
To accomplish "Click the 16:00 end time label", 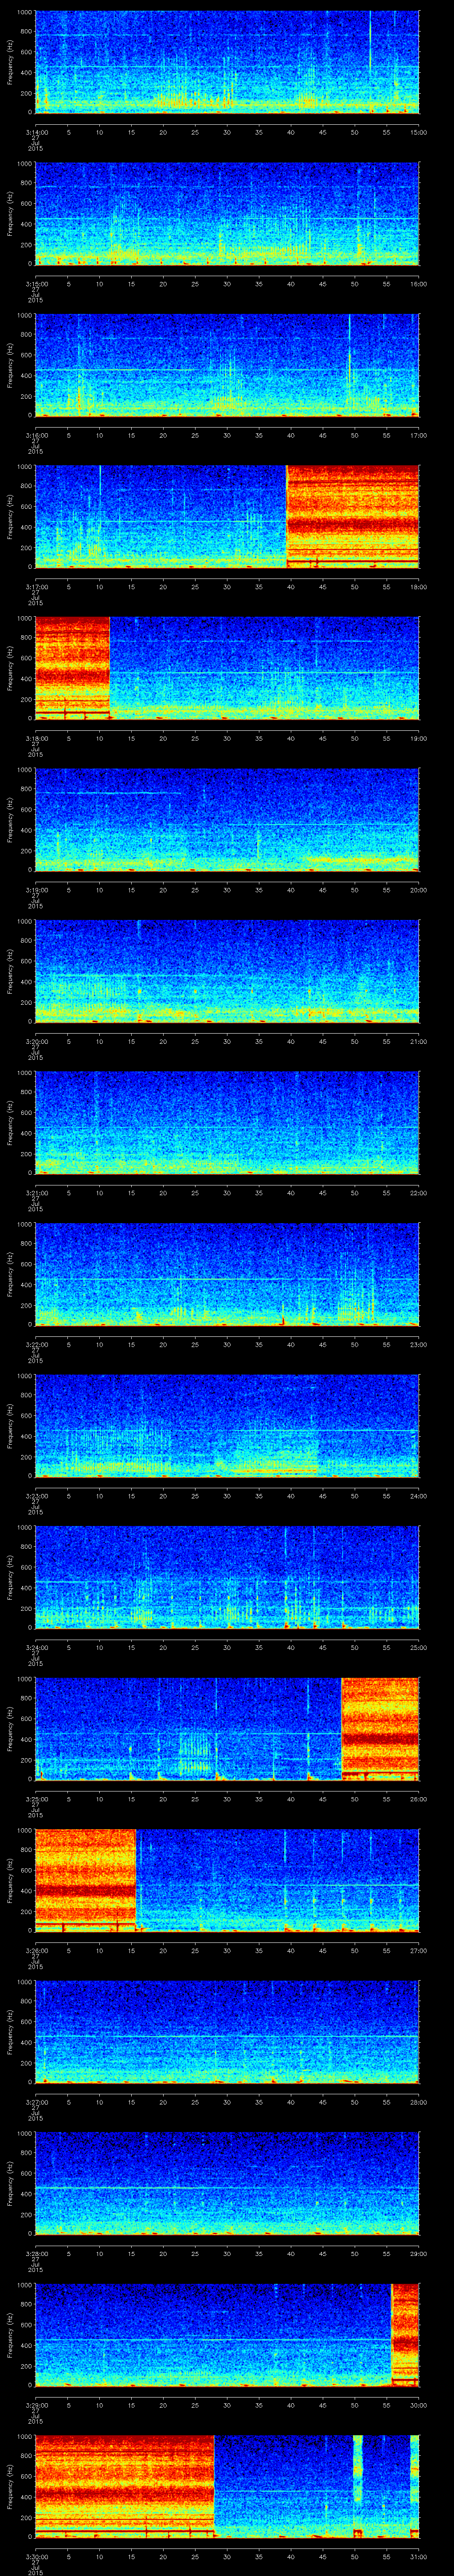I will 419,284.
